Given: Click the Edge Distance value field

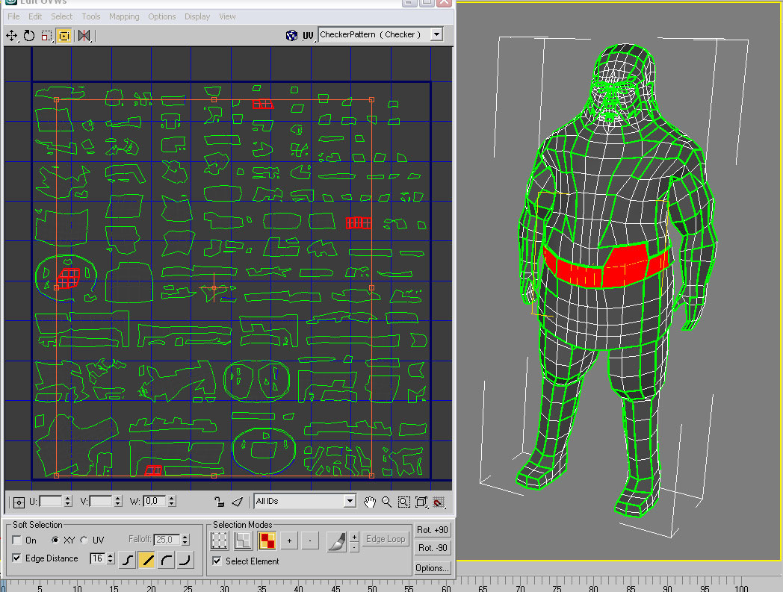Looking at the screenshot, I should [98, 558].
